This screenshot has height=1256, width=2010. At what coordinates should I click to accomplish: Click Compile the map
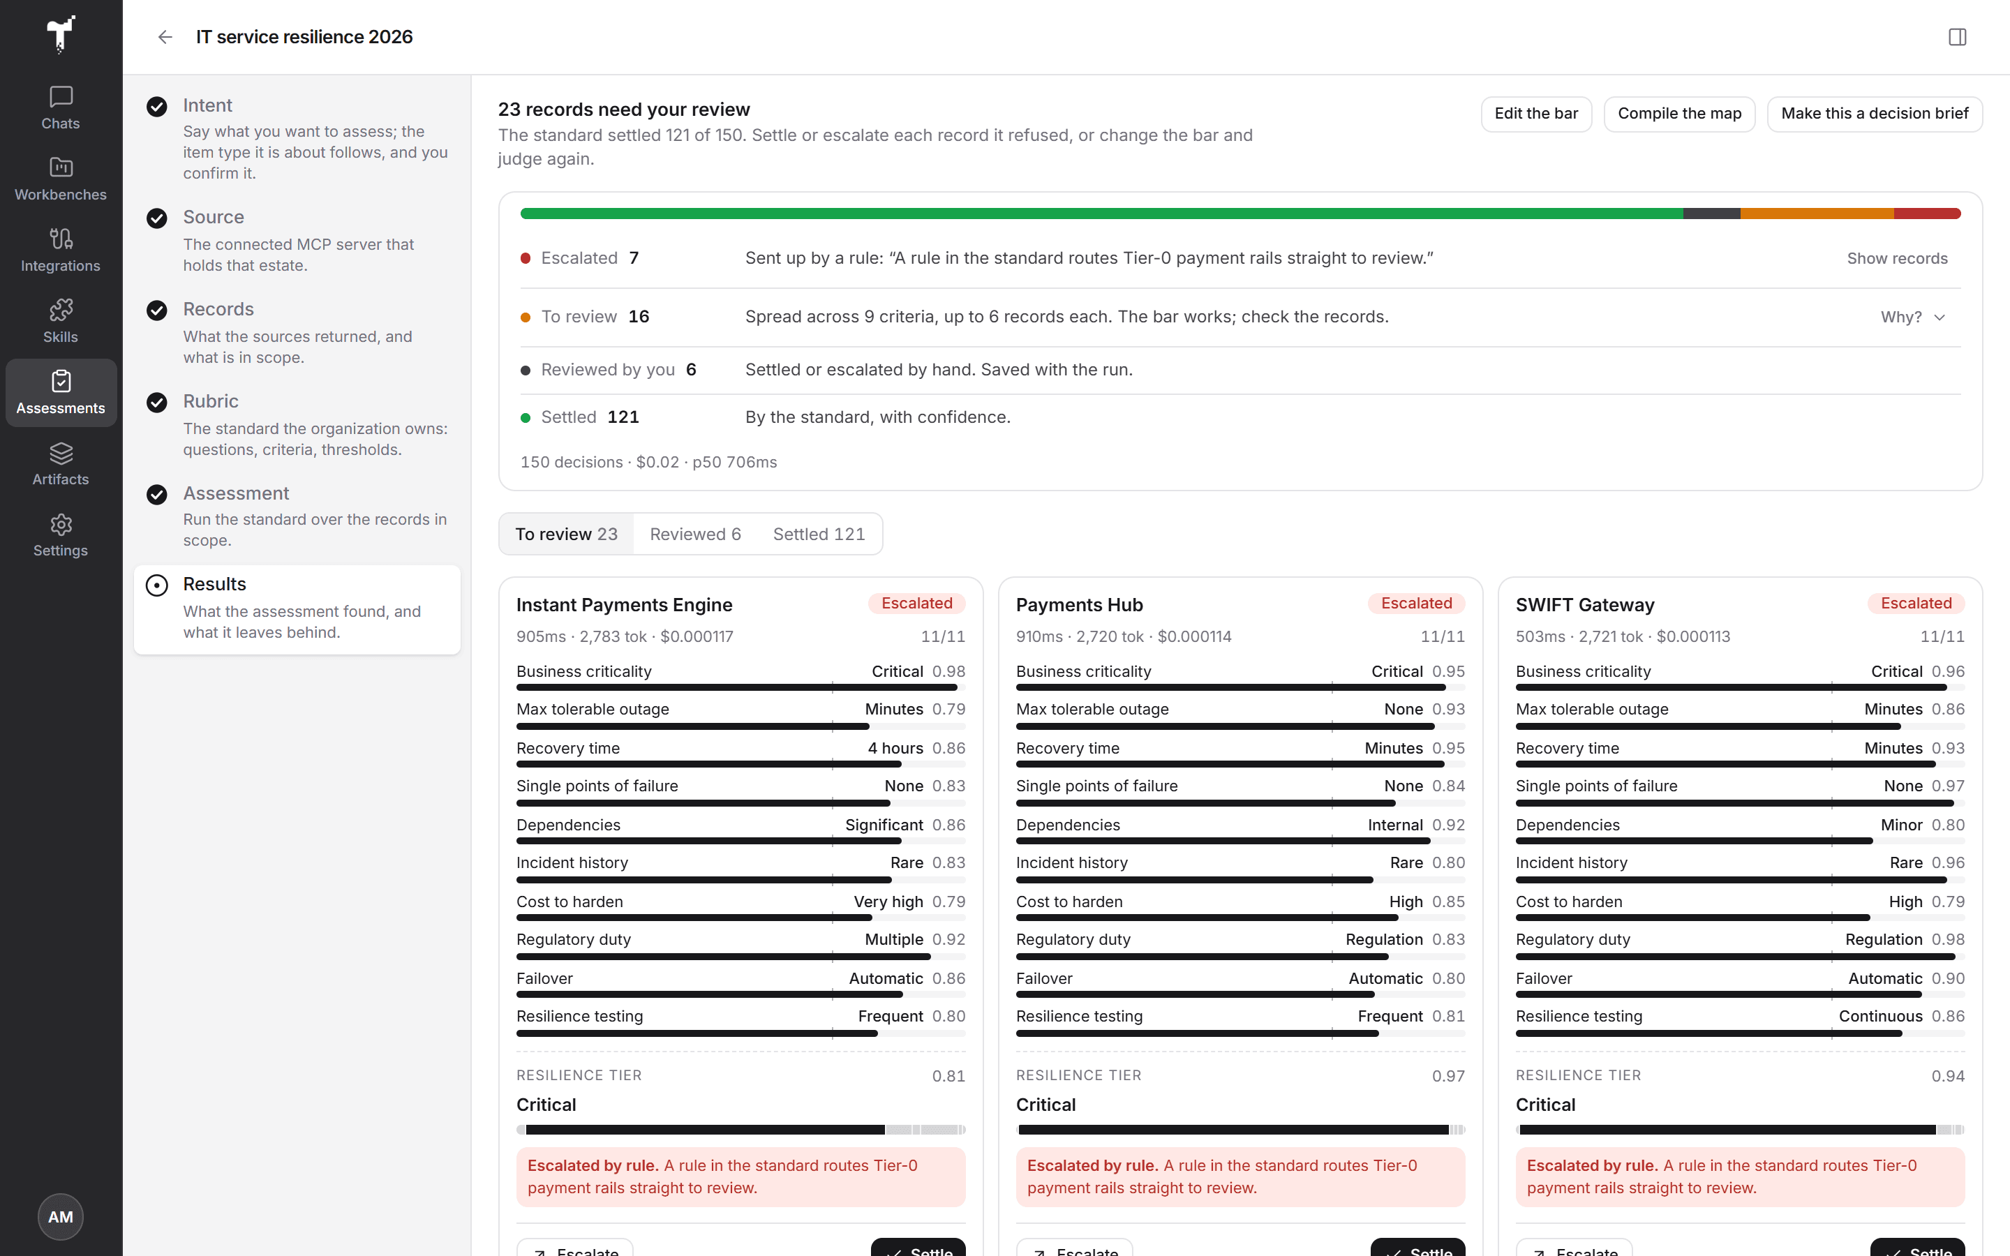click(x=1678, y=114)
